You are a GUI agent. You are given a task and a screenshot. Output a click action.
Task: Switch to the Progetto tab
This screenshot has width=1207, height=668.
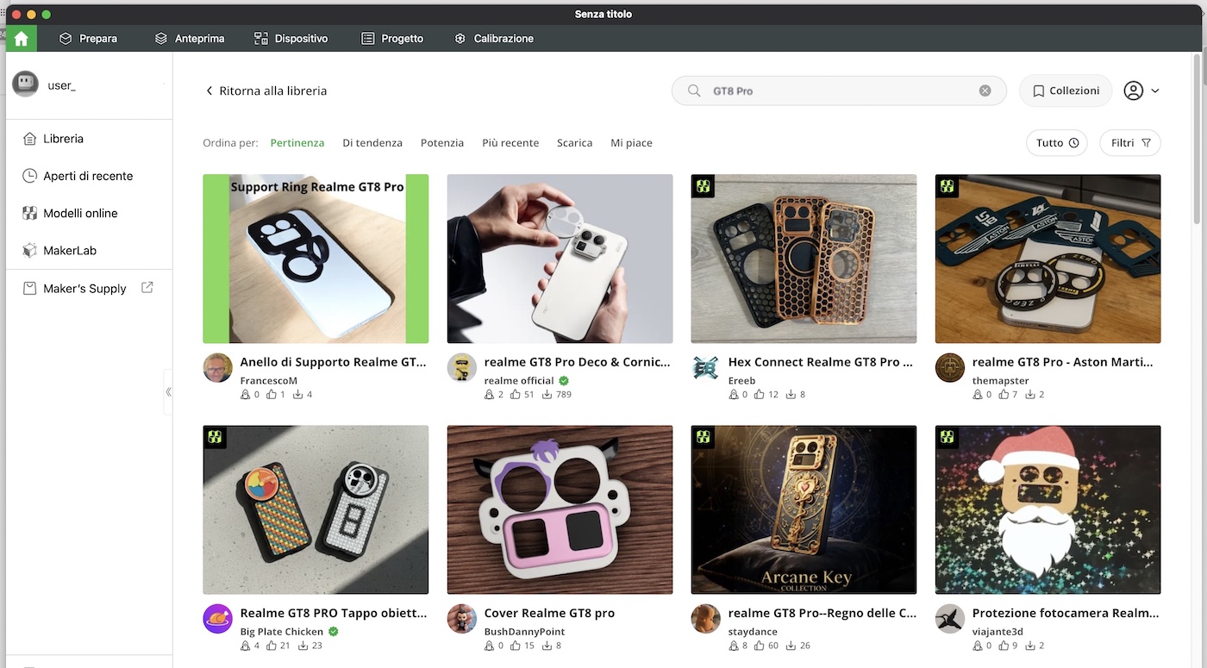click(392, 39)
